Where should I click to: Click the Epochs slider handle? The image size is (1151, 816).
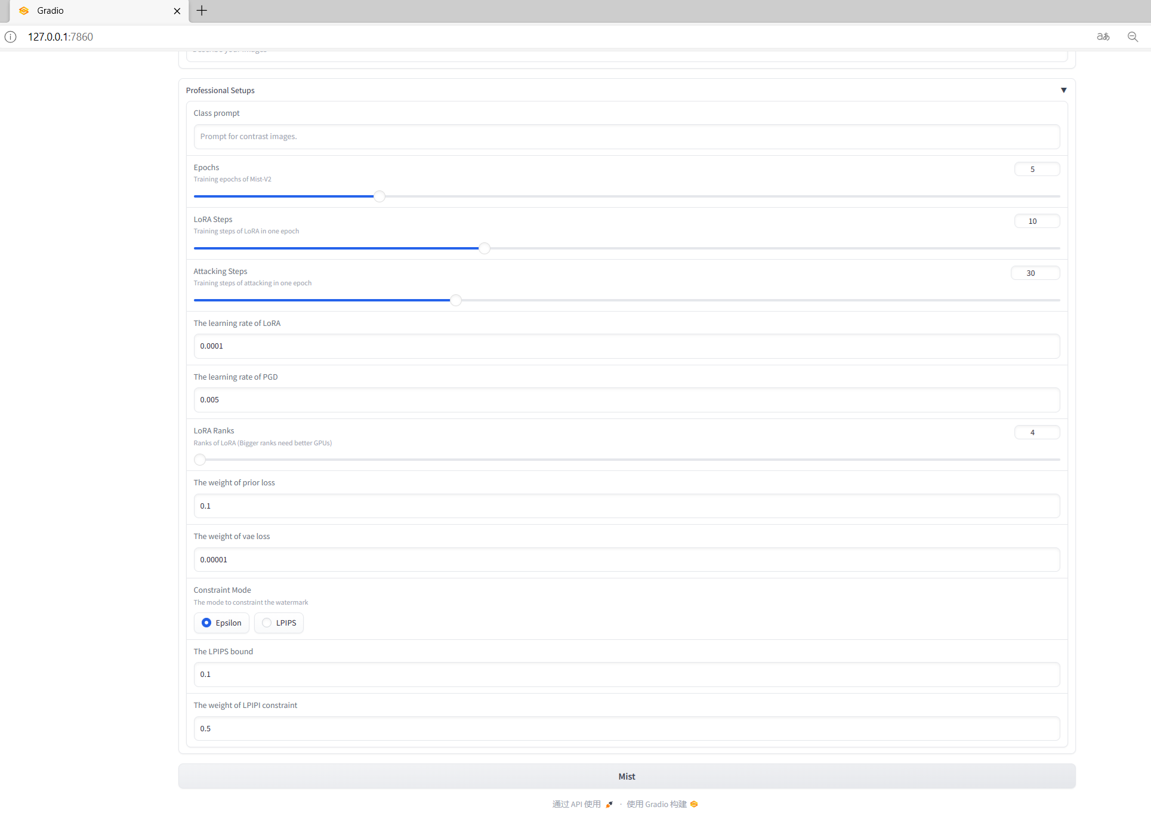pos(379,196)
